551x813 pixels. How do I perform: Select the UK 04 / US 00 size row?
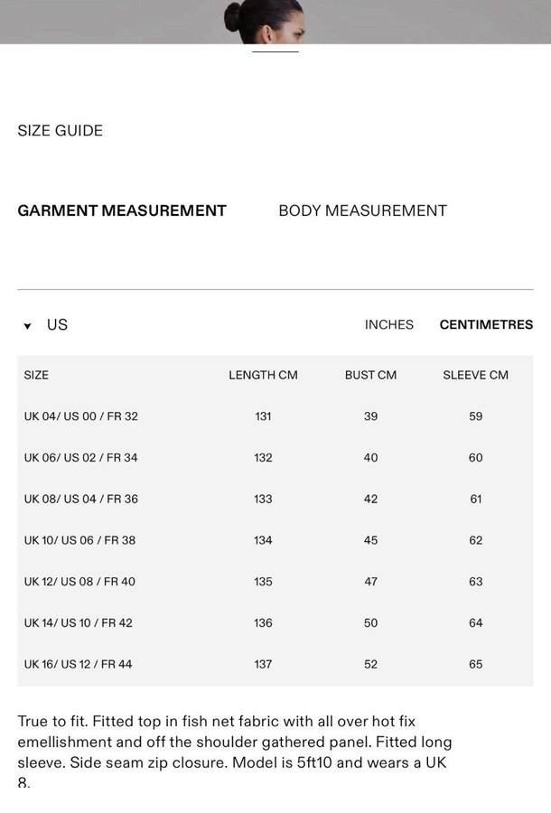coord(81,416)
